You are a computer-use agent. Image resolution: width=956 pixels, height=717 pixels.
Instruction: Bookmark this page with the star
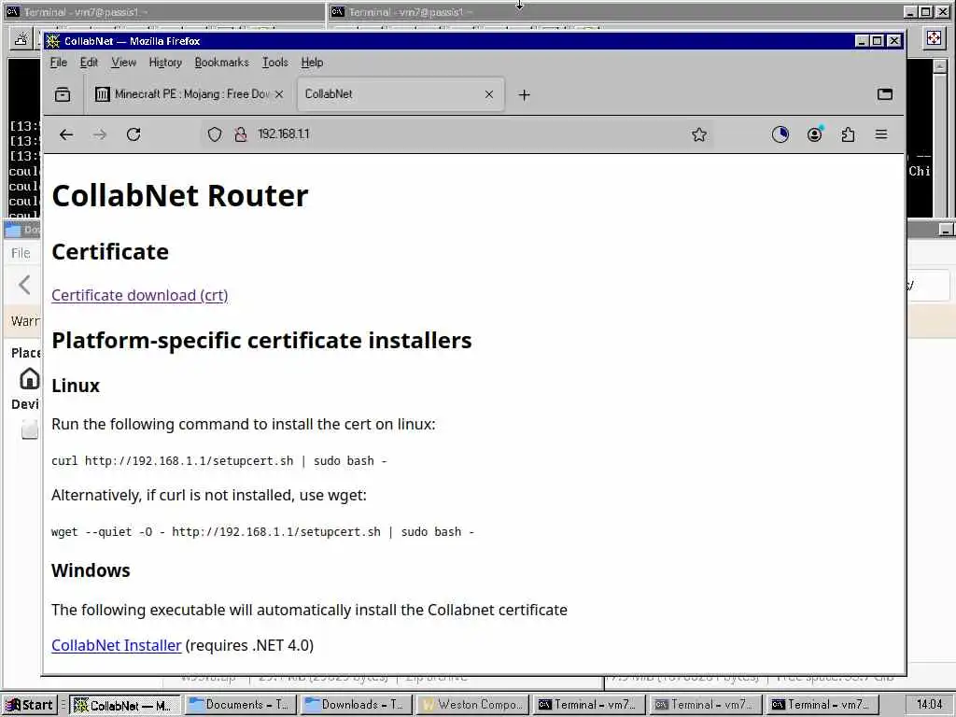tap(699, 134)
